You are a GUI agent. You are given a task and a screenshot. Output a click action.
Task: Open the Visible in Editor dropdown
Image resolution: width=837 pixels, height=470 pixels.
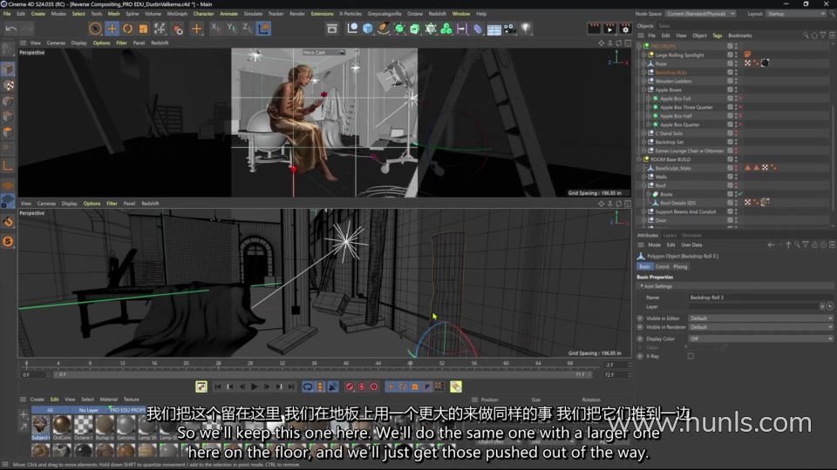coord(760,319)
